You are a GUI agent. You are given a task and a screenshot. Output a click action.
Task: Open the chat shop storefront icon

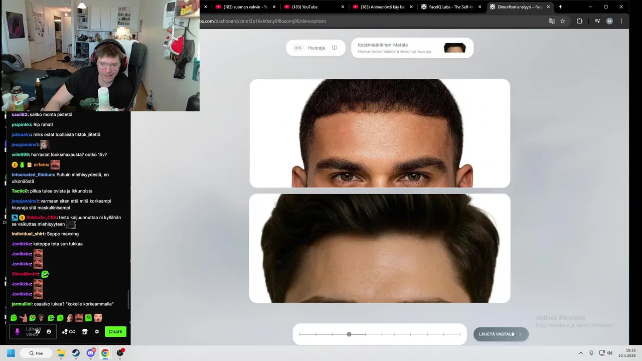(x=85, y=331)
